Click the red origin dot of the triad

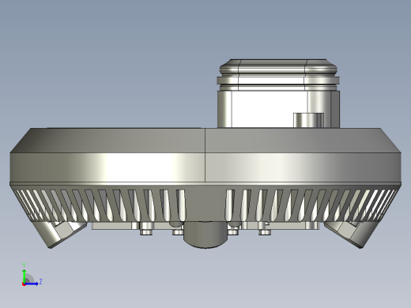(x=24, y=284)
